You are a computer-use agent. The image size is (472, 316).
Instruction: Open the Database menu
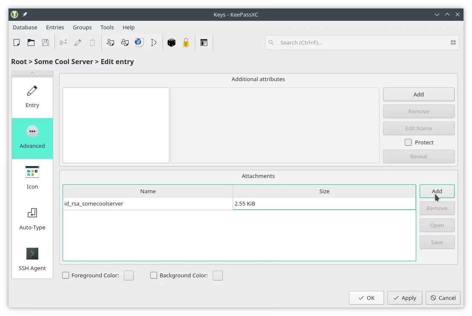click(25, 27)
